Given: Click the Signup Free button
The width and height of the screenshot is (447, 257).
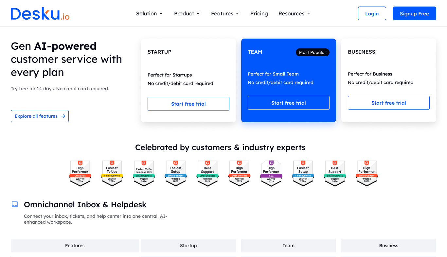Looking at the screenshot, I should click(414, 13).
